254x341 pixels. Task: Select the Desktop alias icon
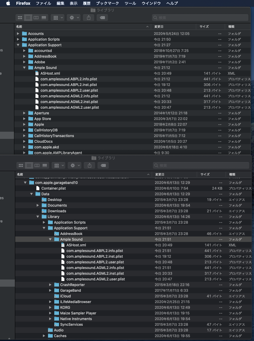44,200
